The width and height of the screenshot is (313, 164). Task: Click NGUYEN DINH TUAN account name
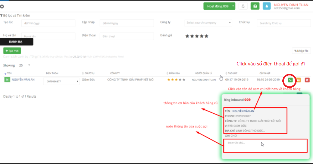[291, 5]
